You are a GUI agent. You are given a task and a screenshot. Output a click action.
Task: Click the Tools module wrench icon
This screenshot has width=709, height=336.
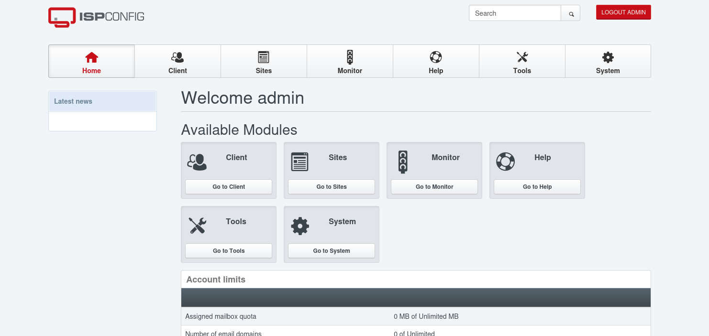[x=197, y=226]
